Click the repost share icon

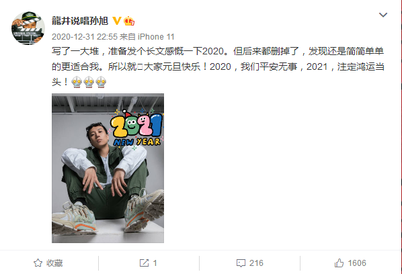(x=144, y=263)
